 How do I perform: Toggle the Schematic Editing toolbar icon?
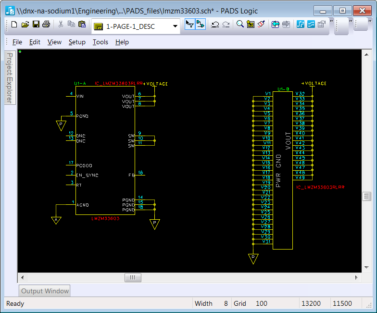tap(200, 24)
